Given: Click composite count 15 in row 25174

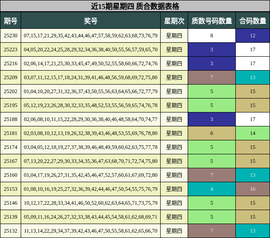Looking at the screenshot, I should pyautogui.click(x=252, y=147).
